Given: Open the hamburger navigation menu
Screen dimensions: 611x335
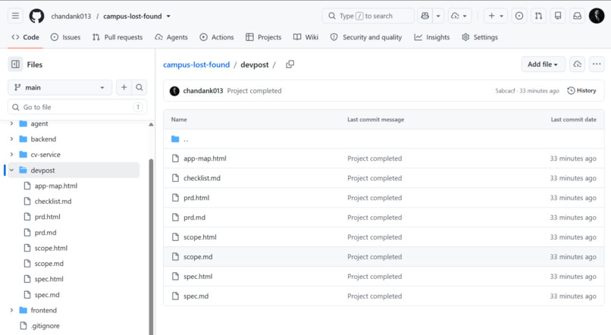Looking at the screenshot, I should pyautogui.click(x=15, y=16).
